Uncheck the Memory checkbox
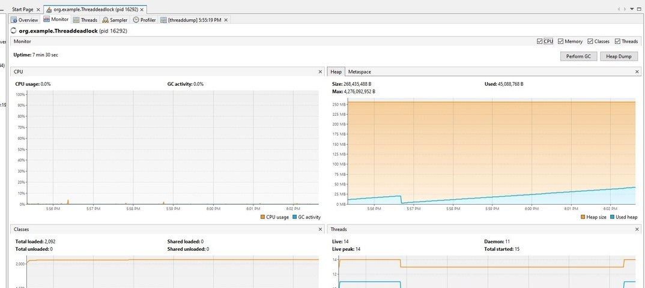The width and height of the screenshot is (645, 288). pyautogui.click(x=561, y=41)
